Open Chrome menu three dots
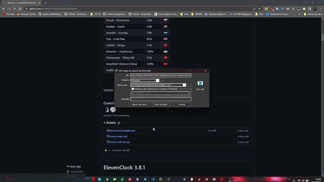The width and height of the screenshot is (324, 182). click(320, 9)
